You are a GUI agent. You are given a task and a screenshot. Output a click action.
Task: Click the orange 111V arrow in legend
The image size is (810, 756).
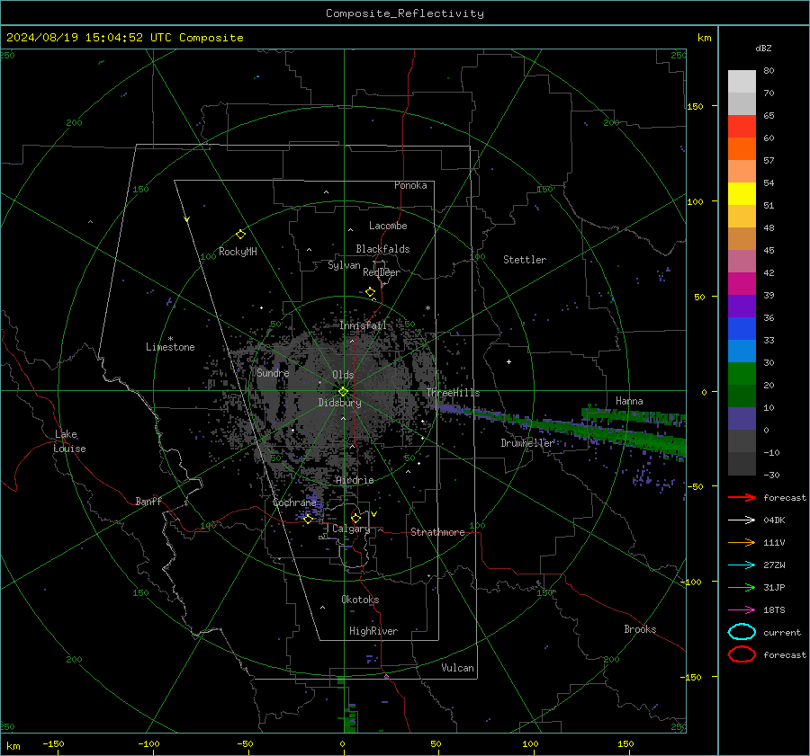point(742,542)
